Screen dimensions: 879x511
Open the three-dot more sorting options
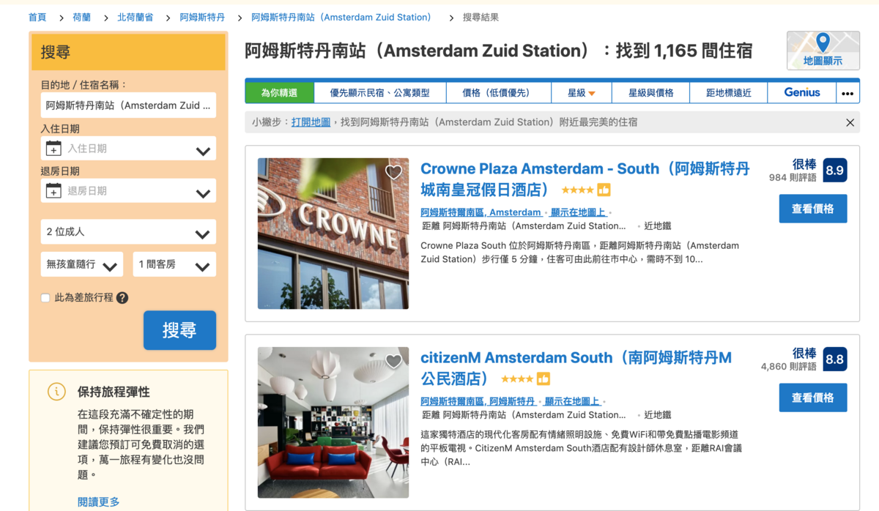click(848, 93)
